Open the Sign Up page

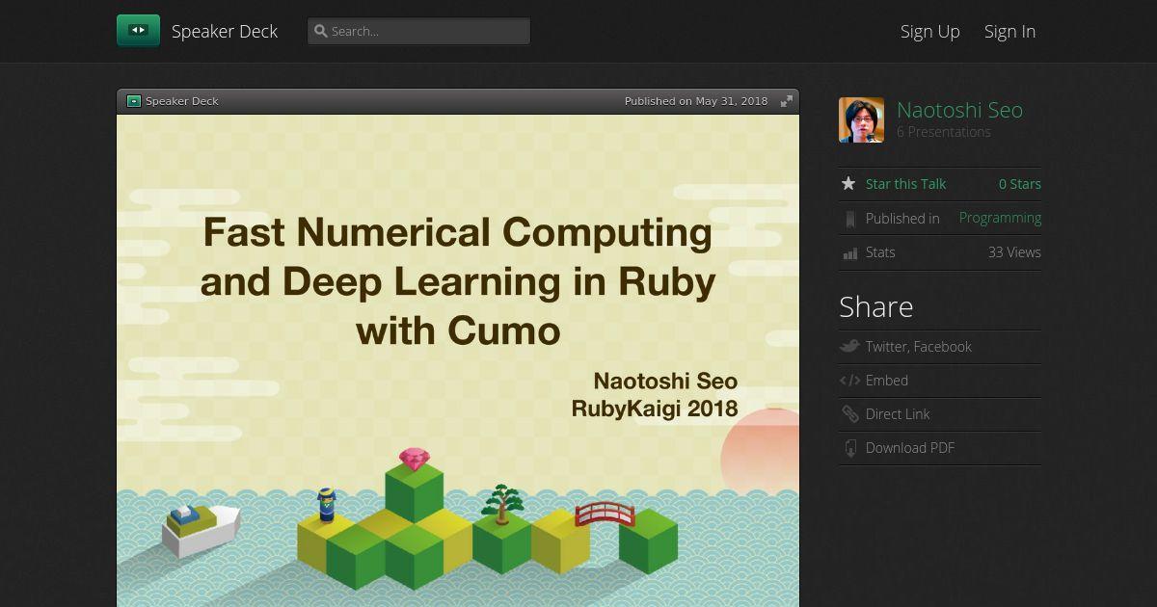[930, 32]
